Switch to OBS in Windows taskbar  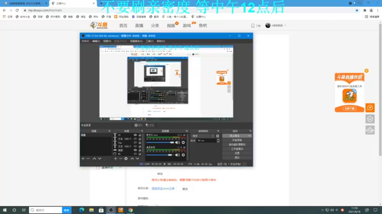[111, 210]
